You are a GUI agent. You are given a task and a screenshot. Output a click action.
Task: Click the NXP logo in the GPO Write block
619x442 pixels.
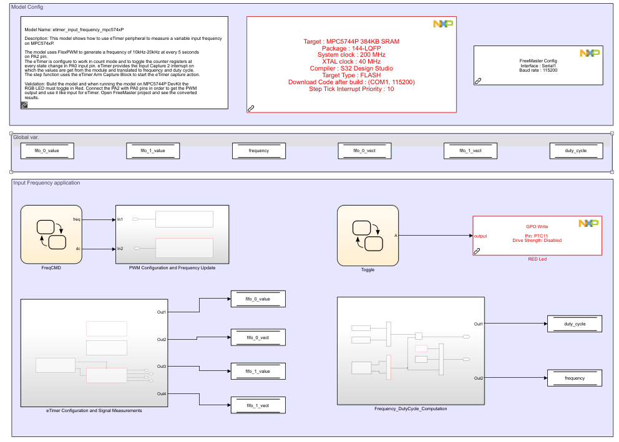coord(588,223)
